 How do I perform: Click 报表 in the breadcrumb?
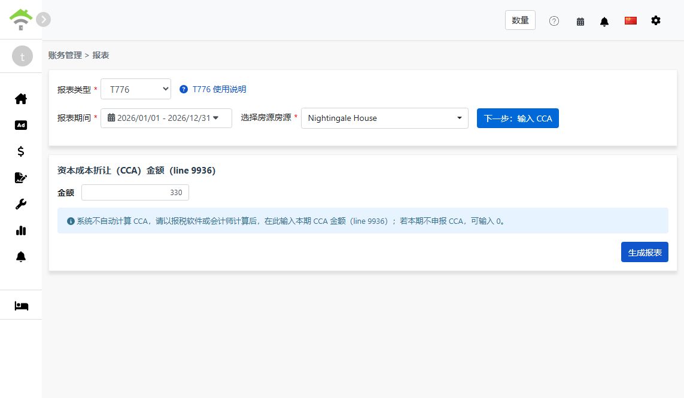tap(101, 55)
